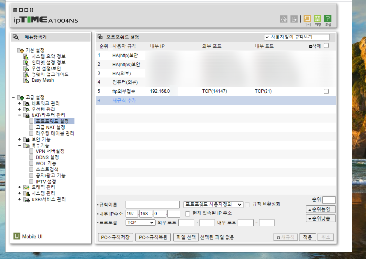Screen dimensions: 366x259
Task: Collapse the 고급 설정 tree node
Action: coord(13,97)
